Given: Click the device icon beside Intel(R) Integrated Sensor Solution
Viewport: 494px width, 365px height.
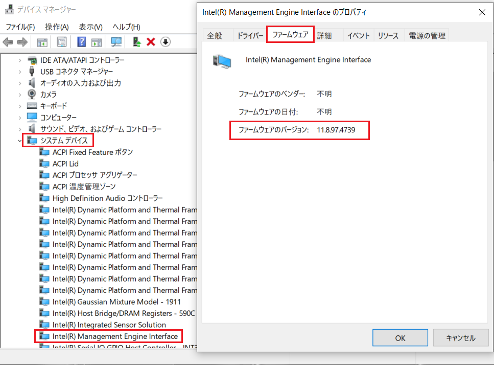Looking at the screenshot, I should [x=44, y=325].
